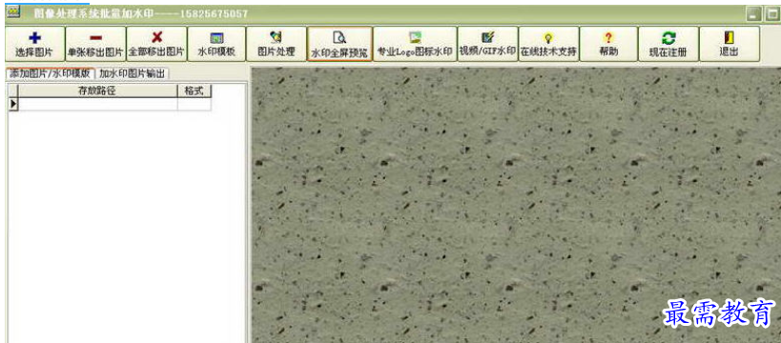The width and height of the screenshot is (781, 343).
Task: Maximize the watermark application window
Action: pyautogui.click(x=772, y=14)
